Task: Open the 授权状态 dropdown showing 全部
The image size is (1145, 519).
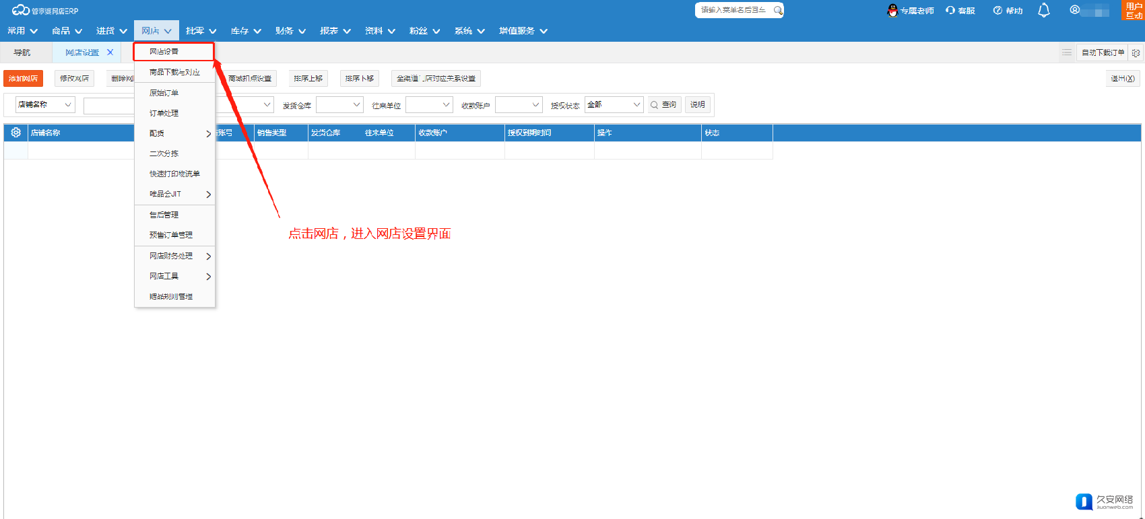Action: [x=636, y=105]
